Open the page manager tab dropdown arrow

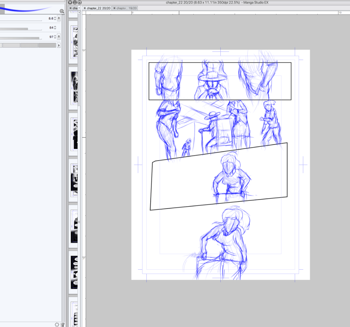point(79,8)
